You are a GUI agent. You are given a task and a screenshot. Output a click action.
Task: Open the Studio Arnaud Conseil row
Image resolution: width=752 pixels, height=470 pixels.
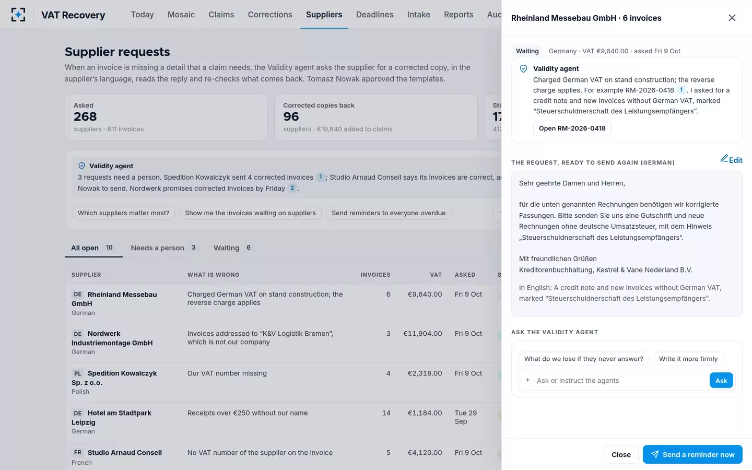[x=283, y=456]
